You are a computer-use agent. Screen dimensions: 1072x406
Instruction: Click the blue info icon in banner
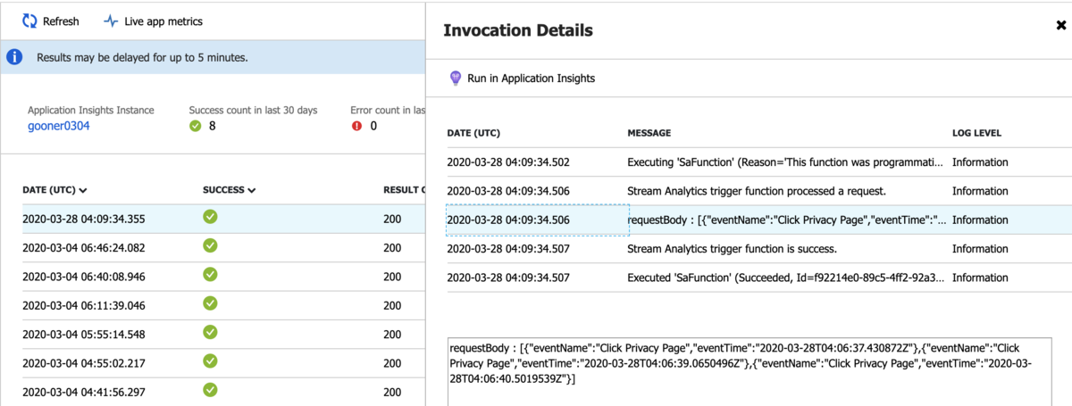tap(15, 57)
